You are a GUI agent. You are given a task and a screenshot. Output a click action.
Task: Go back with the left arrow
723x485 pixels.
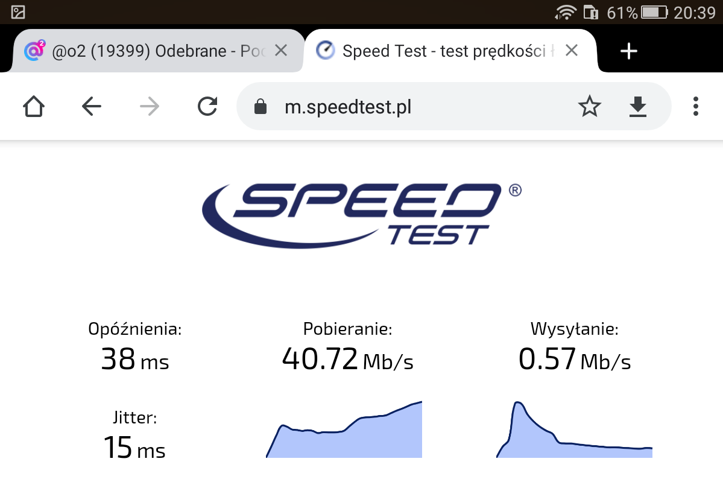(x=91, y=107)
